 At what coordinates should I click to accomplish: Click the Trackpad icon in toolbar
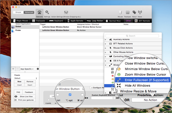click(127, 12)
